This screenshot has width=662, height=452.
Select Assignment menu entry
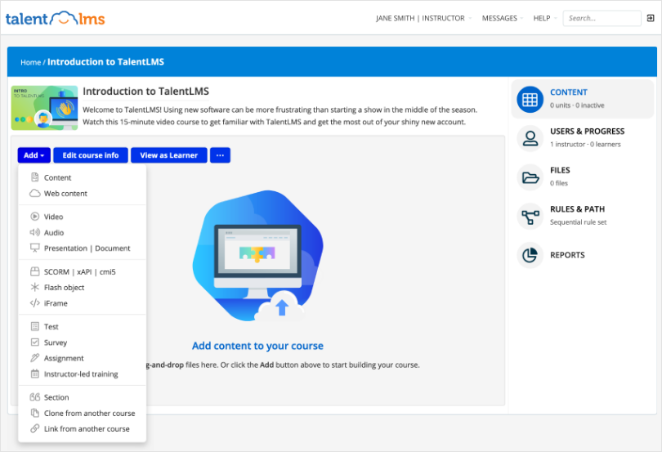83,358
